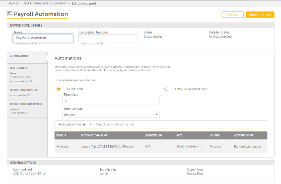
Task: Click the Search automation name box
Action: (181, 124)
